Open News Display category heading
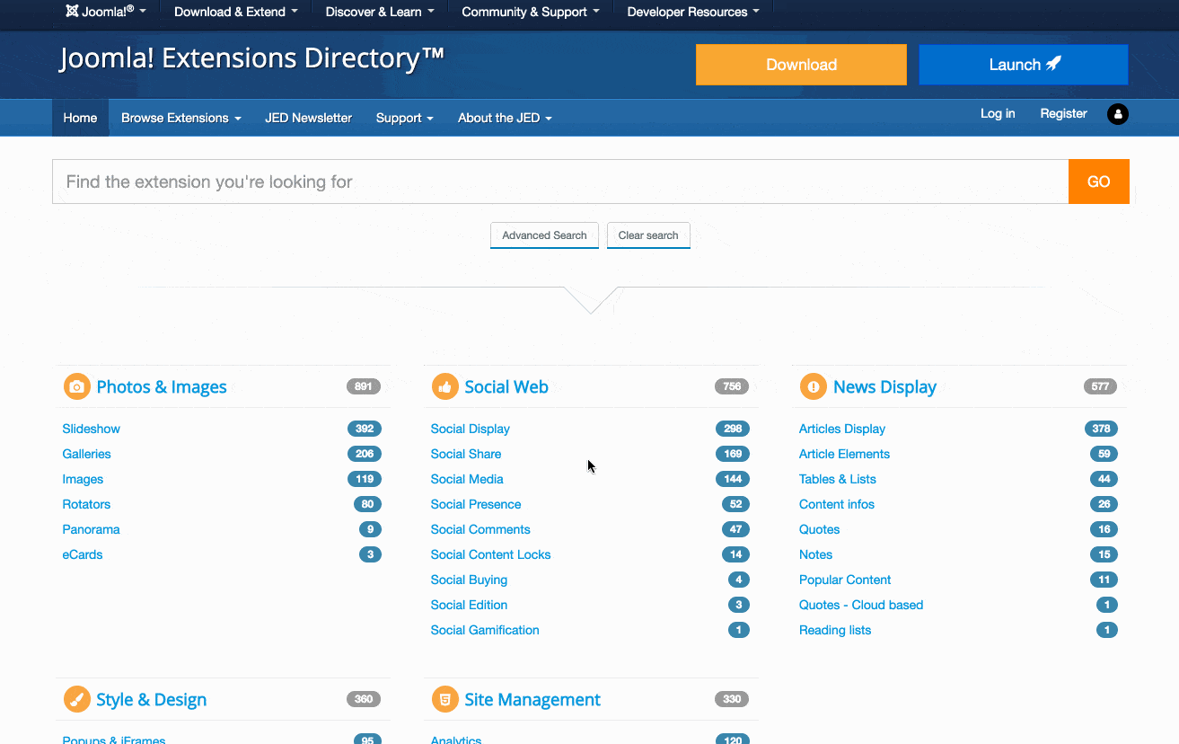This screenshot has height=744, width=1179. click(x=884, y=387)
